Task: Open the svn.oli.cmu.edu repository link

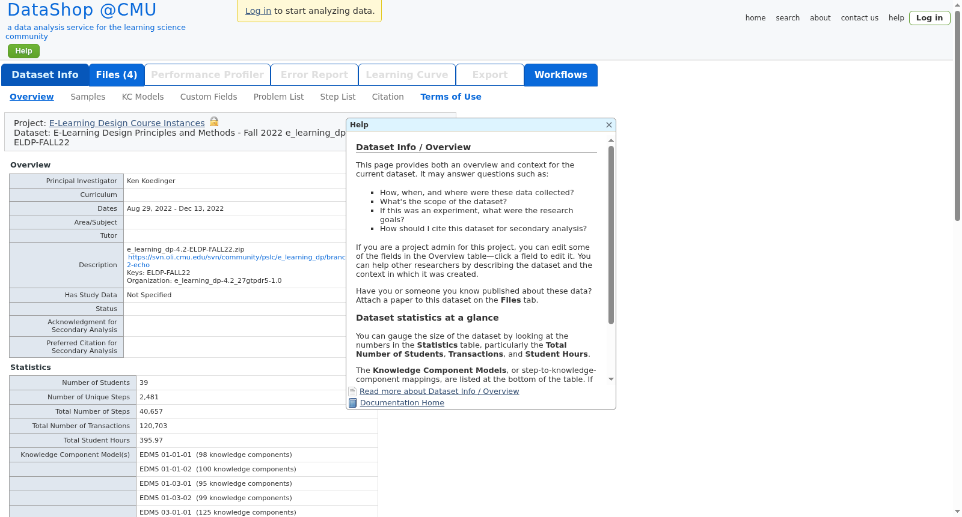Action: [236, 261]
